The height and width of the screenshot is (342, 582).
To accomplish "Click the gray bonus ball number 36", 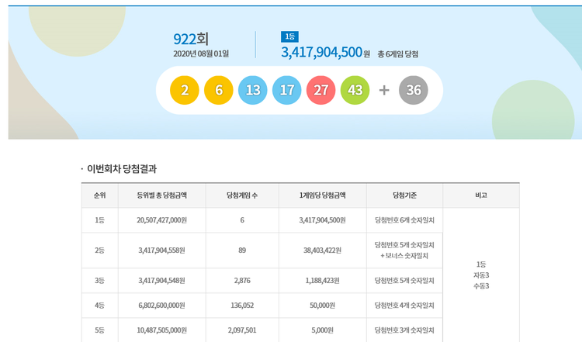I will point(414,90).
